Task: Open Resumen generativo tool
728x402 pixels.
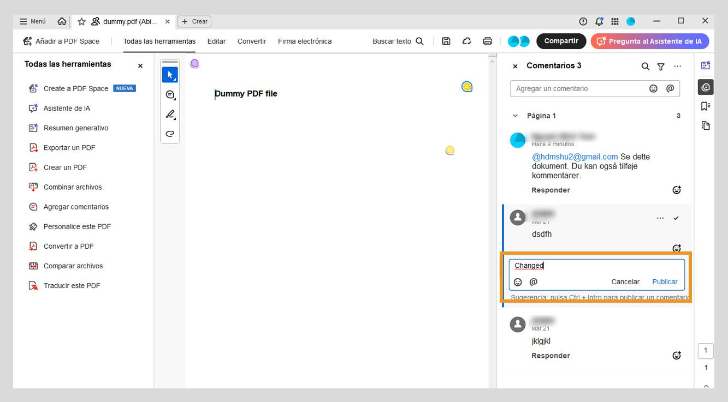Action: click(x=68, y=128)
